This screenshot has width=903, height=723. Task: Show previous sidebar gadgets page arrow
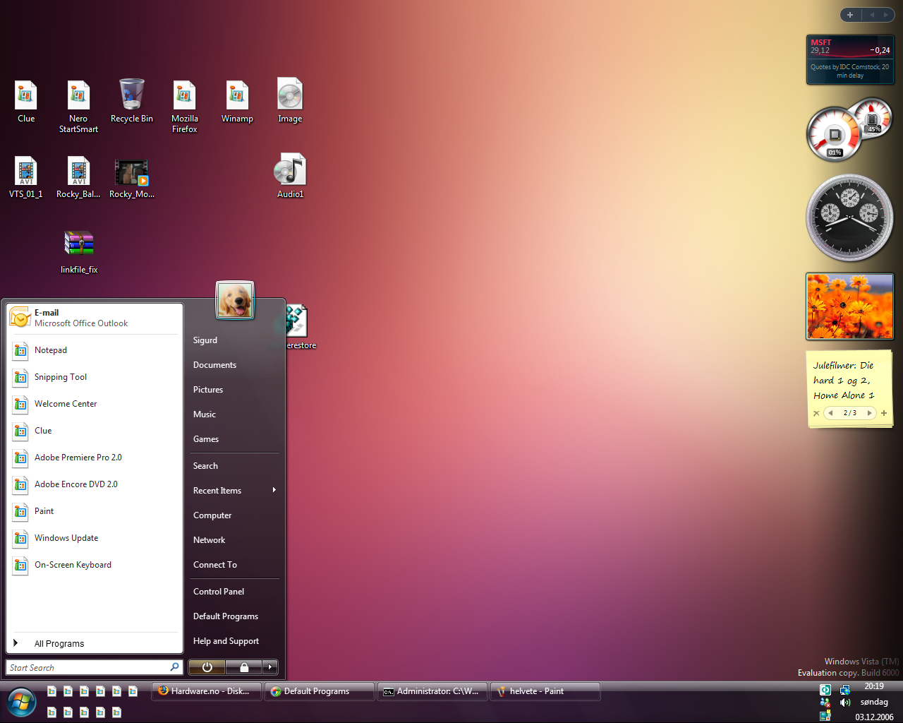coord(872,15)
